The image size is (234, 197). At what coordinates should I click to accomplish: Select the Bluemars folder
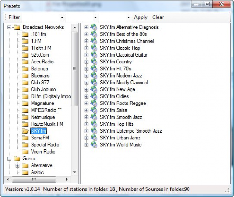point(40,76)
